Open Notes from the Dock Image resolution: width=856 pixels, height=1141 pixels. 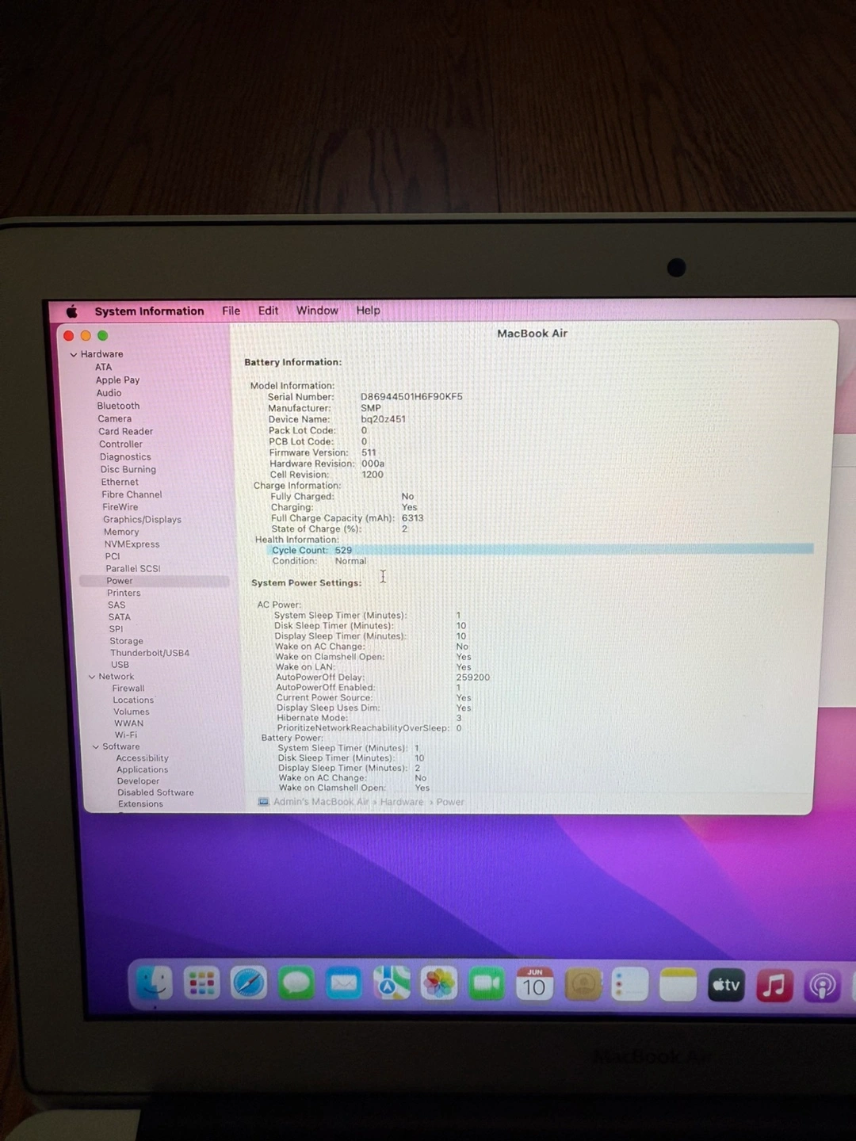coord(678,985)
